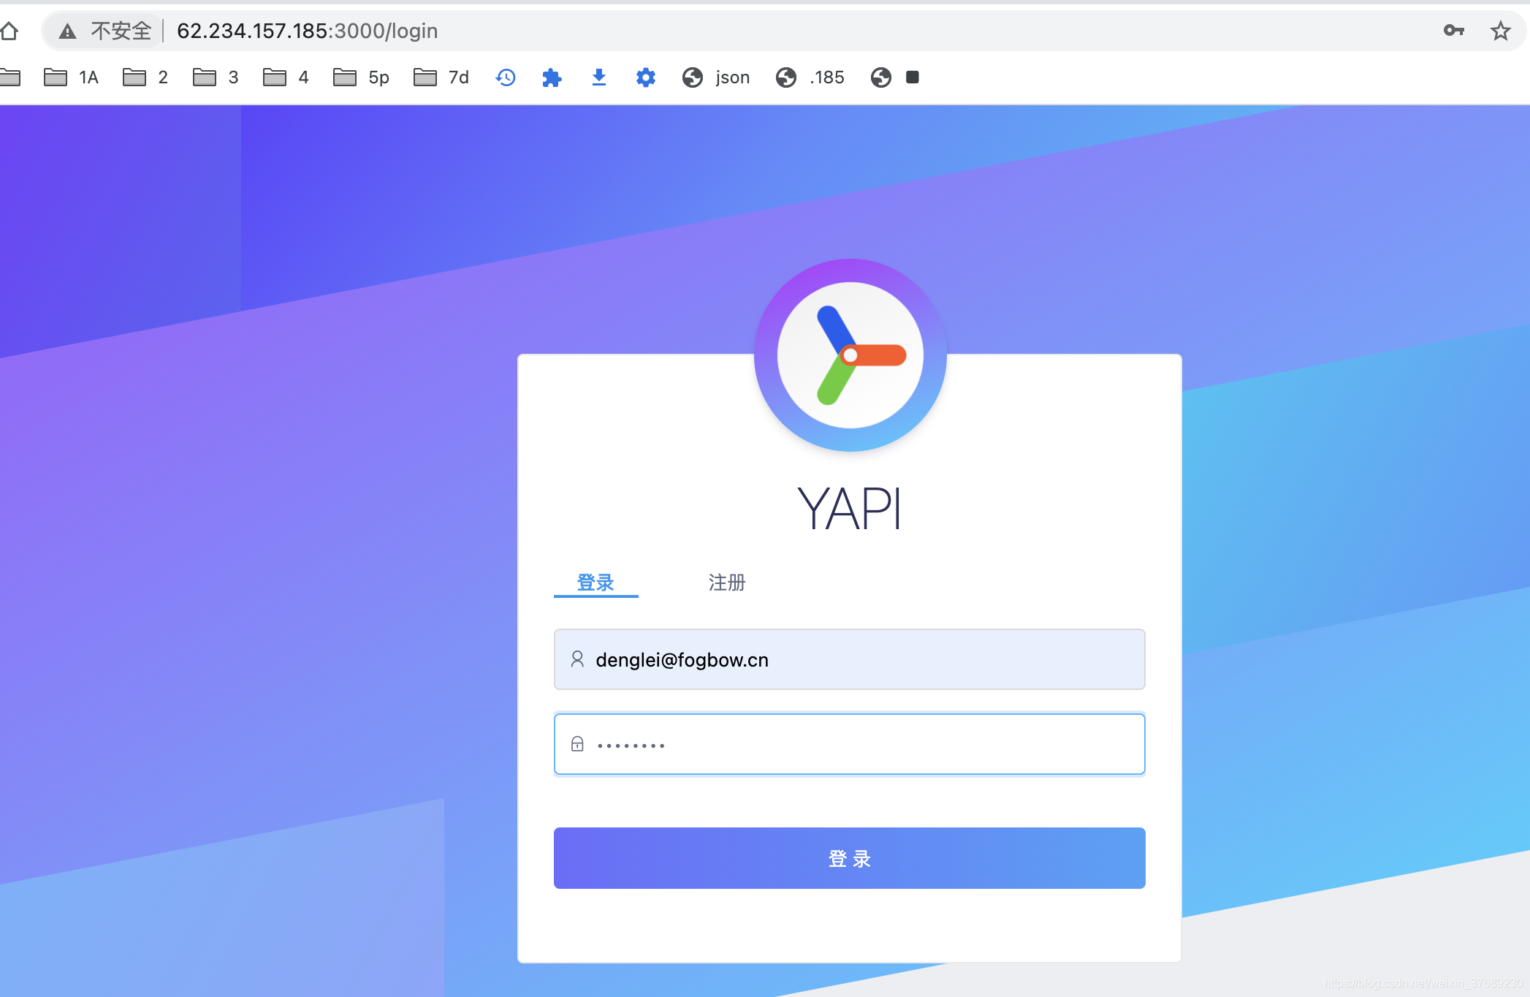Click the YAPI logo image
Screen dimensions: 1530x997
[x=850, y=355]
